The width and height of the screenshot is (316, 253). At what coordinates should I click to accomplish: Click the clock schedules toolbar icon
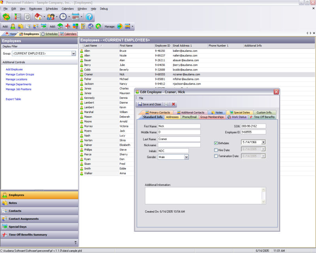point(63,17)
